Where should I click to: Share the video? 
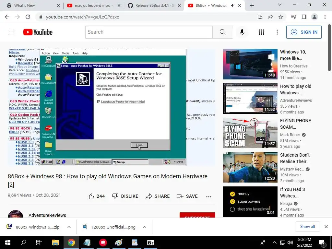pyautogui.click(x=158, y=196)
